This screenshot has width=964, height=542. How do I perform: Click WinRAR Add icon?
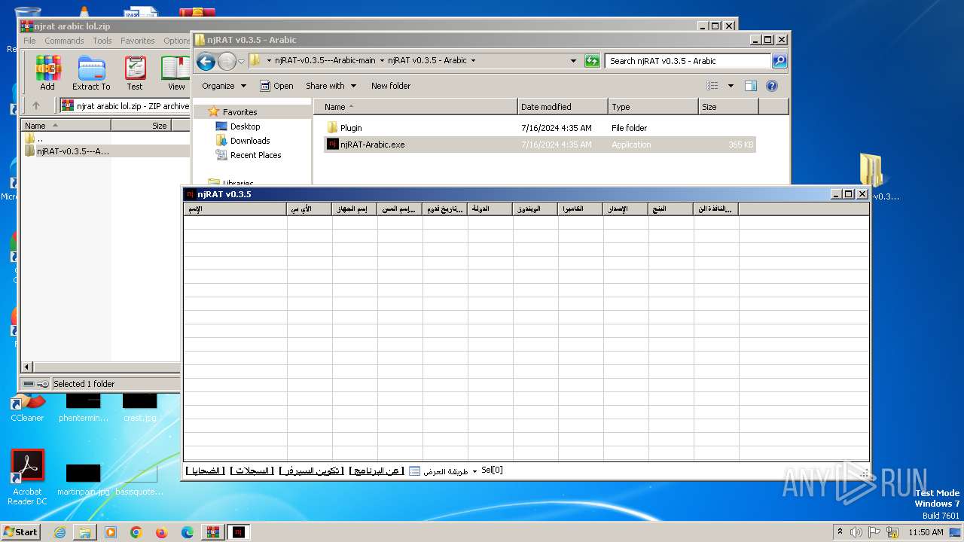click(47, 73)
